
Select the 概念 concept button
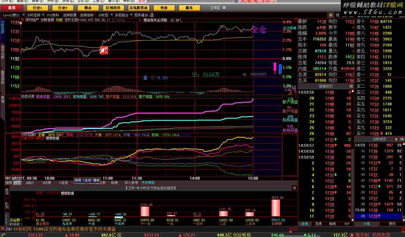coord(88,8)
